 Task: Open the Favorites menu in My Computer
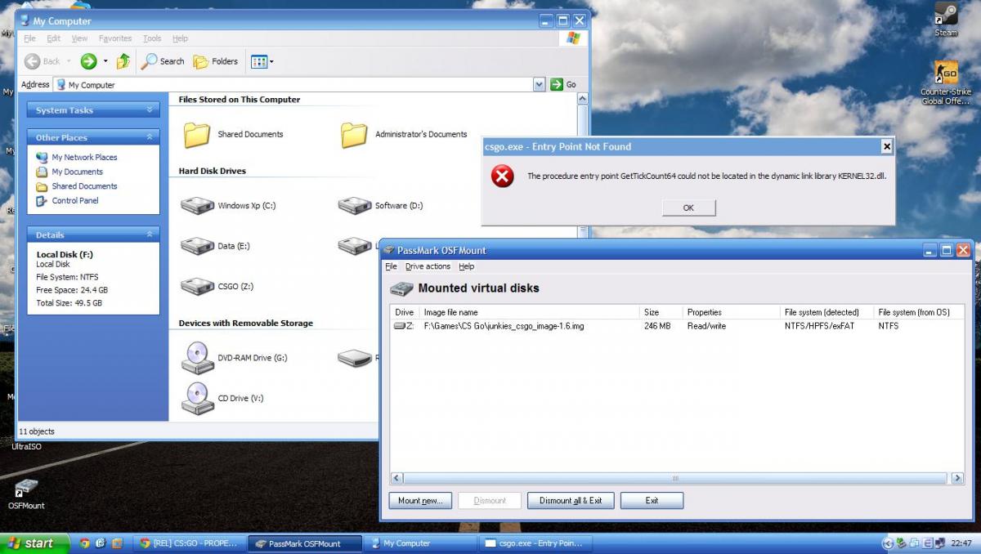115,38
